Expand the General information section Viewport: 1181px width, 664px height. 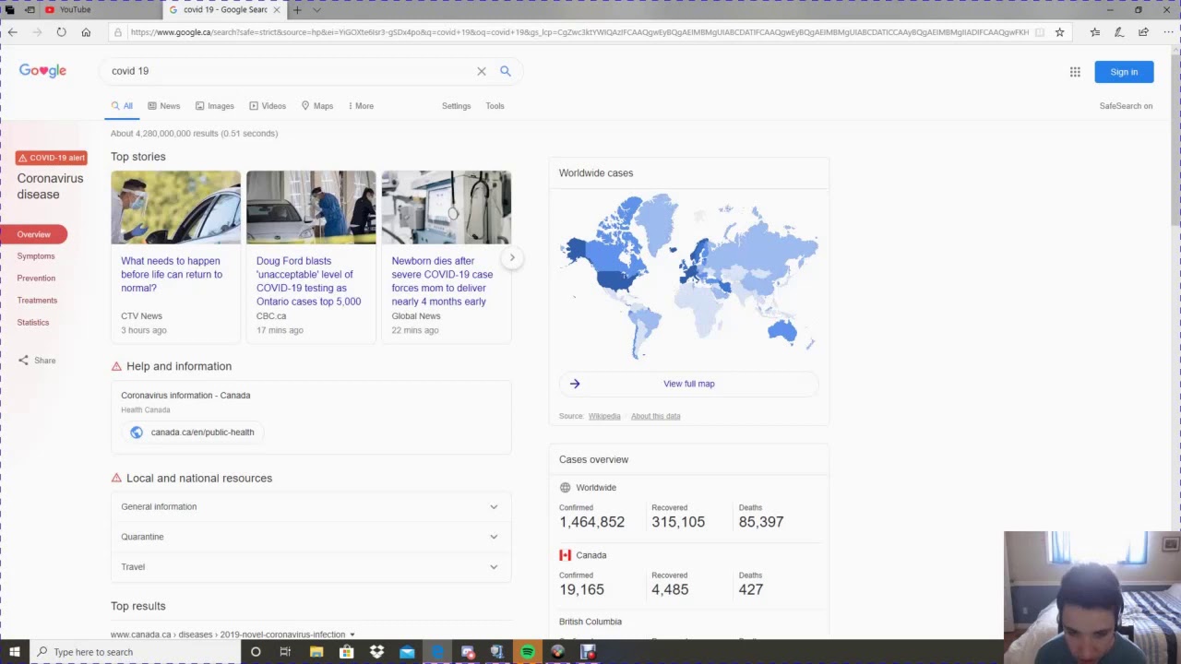point(311,506)
